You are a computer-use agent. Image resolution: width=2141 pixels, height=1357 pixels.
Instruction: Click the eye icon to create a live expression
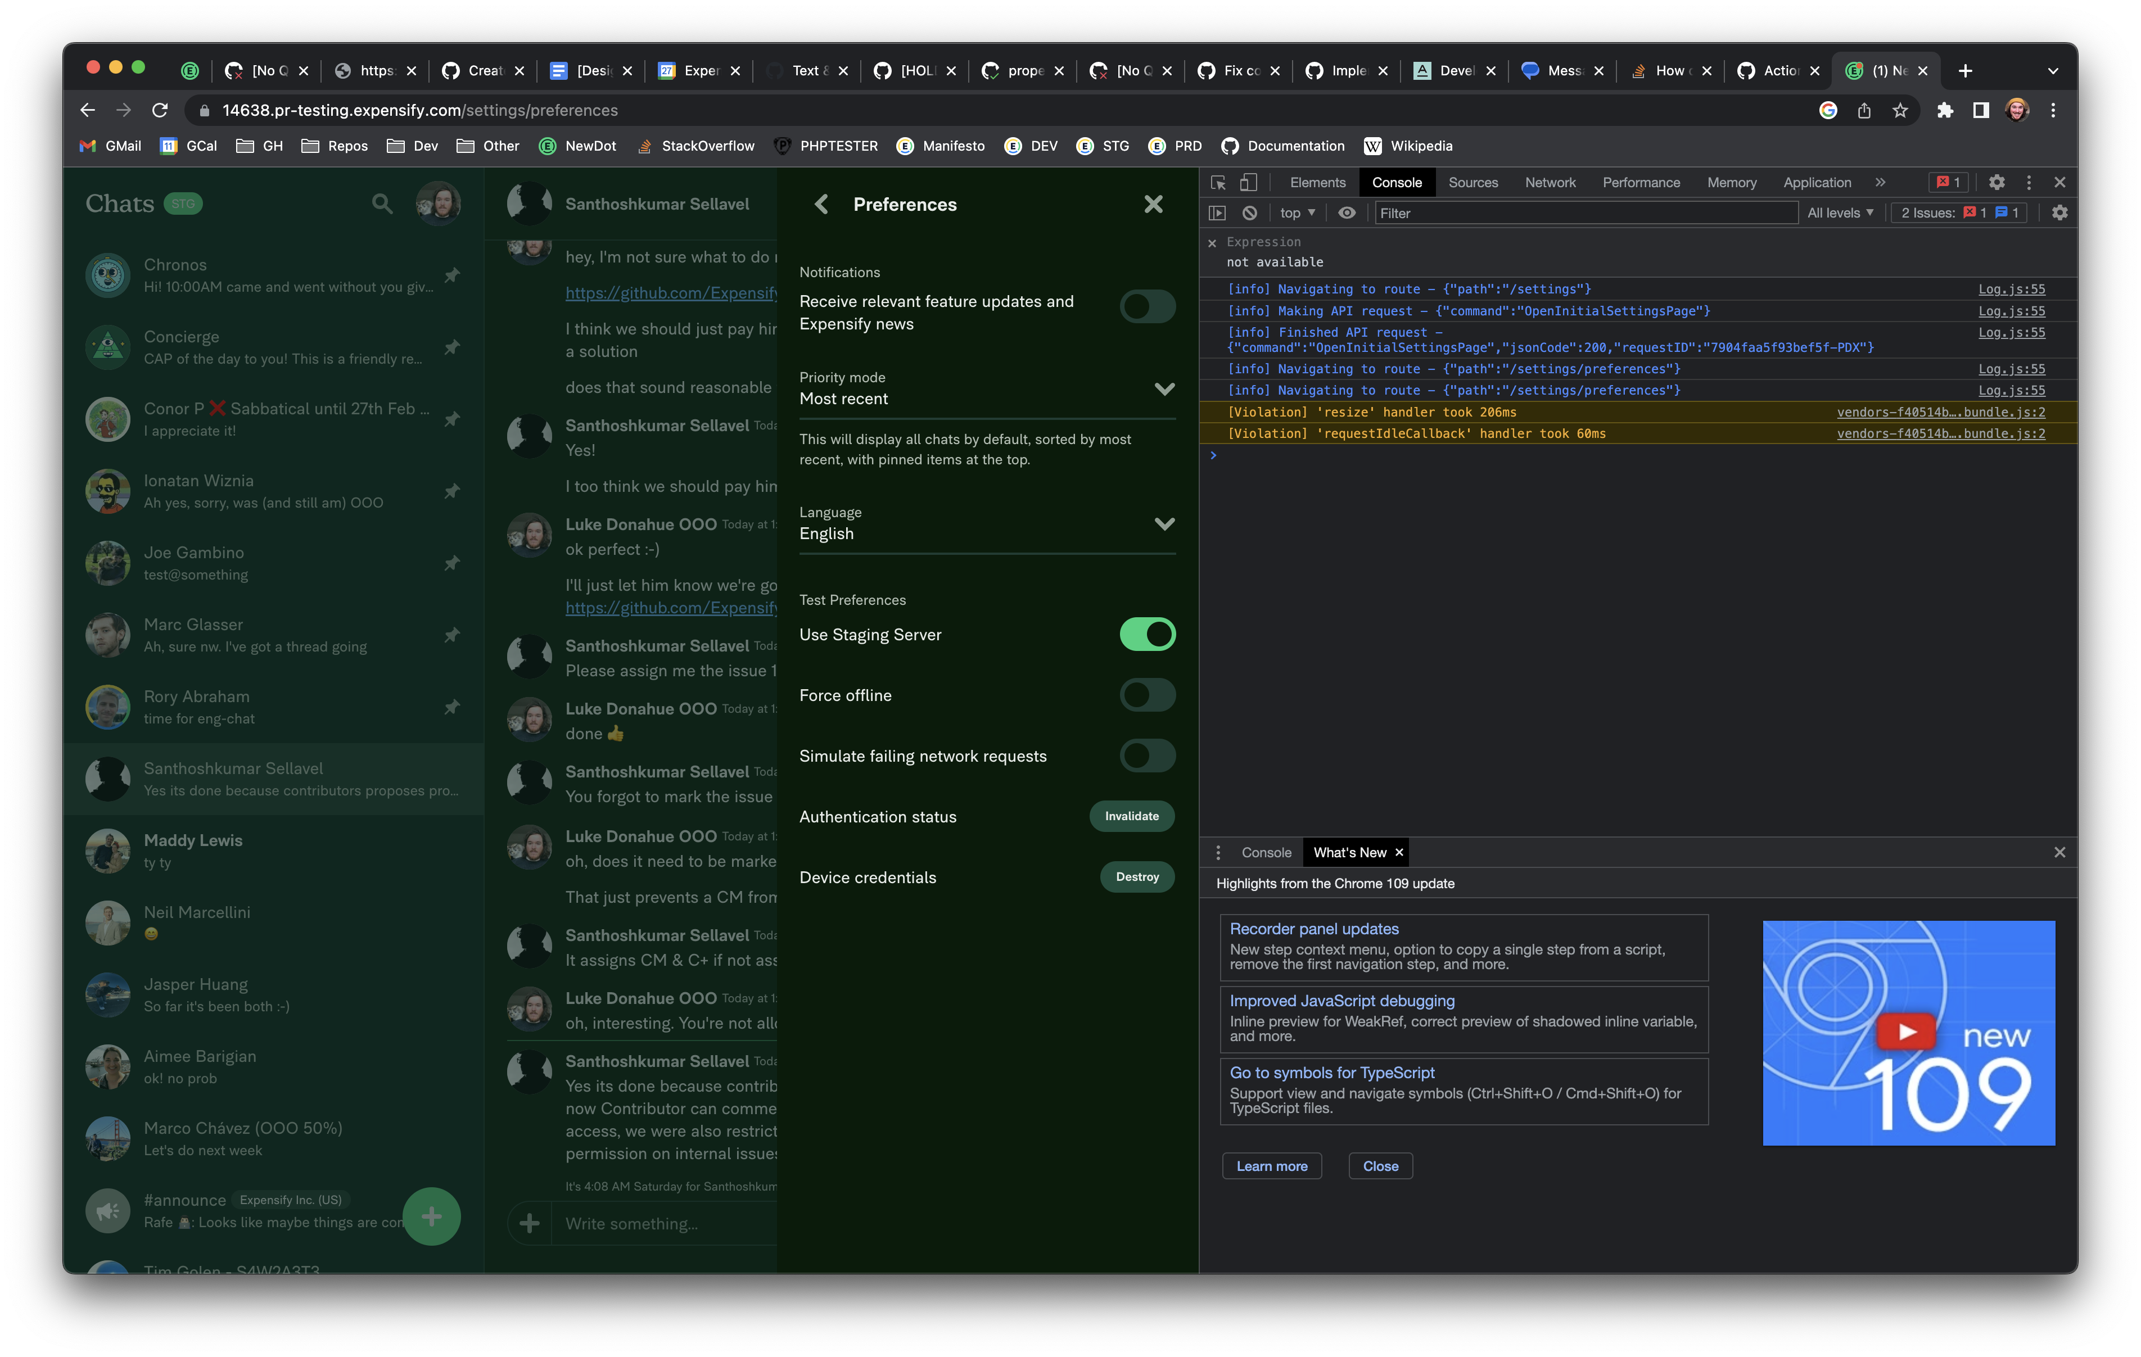tap(1346, 212)
